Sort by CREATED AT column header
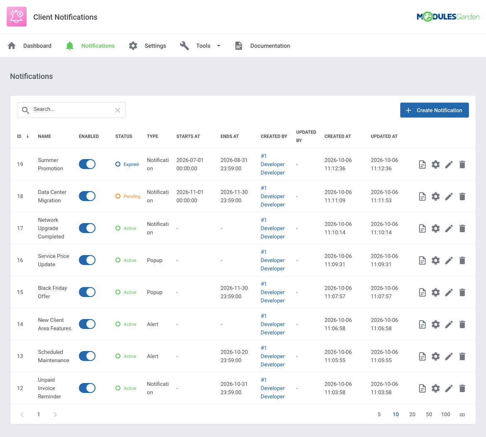This screenshot has height=437, width=486. point(338,136)
